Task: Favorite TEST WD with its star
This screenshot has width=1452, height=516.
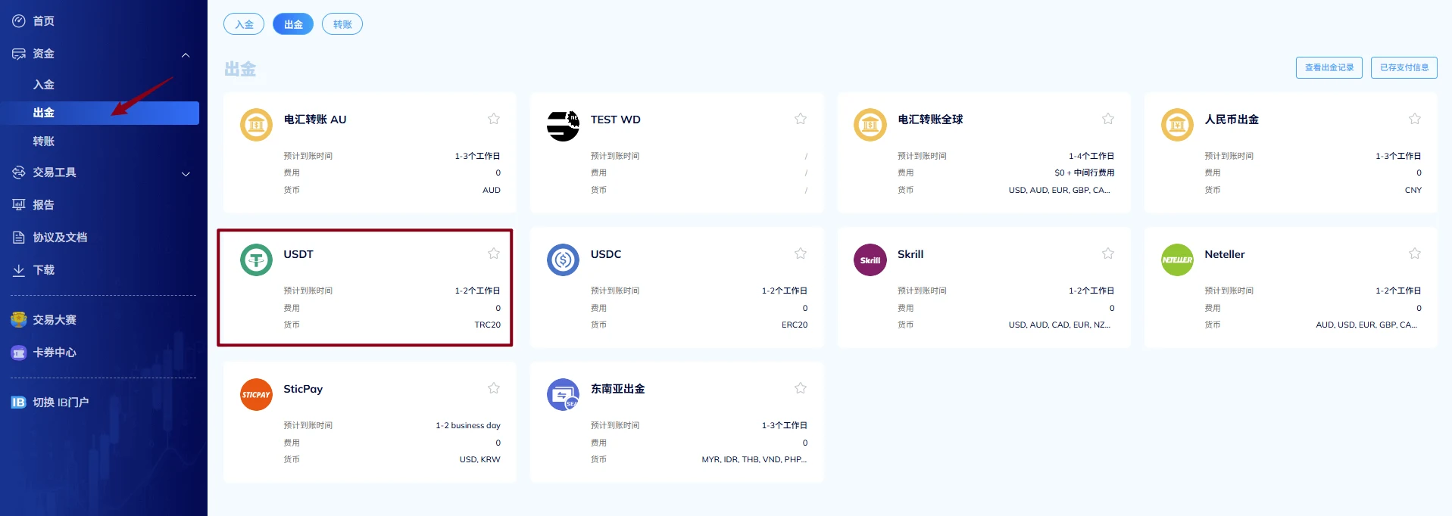Action: [801, 119]
